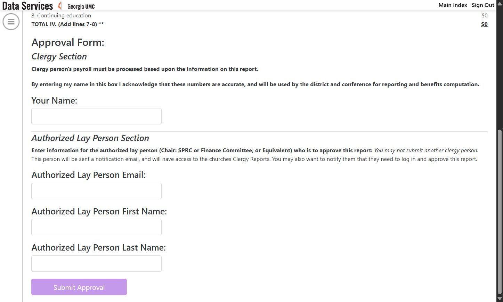Click the "Authorized Lay Person Last Name:" label
The height and width of the screenshot is (302, 503).
(x=98, y=247)
